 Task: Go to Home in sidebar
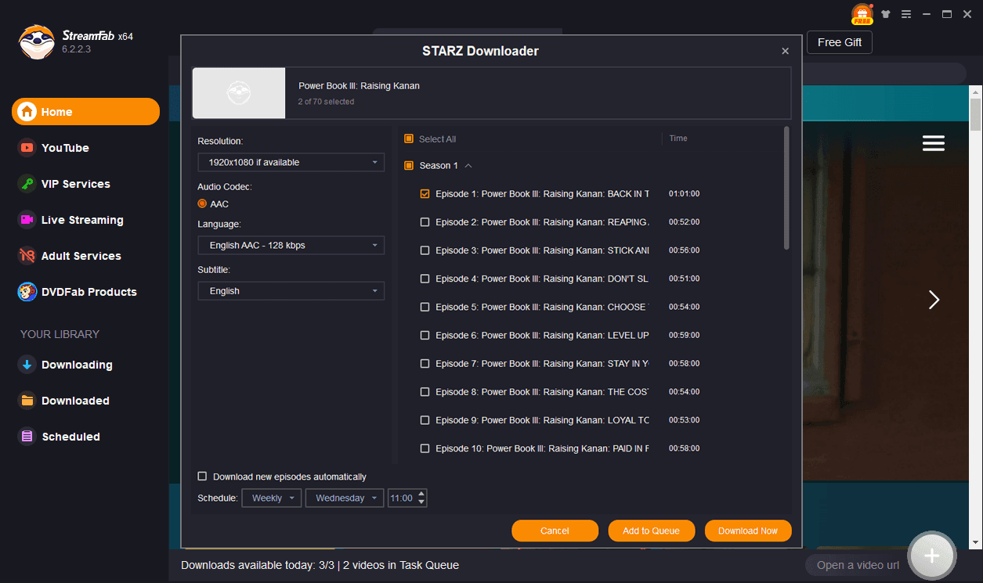pos(85,112)
